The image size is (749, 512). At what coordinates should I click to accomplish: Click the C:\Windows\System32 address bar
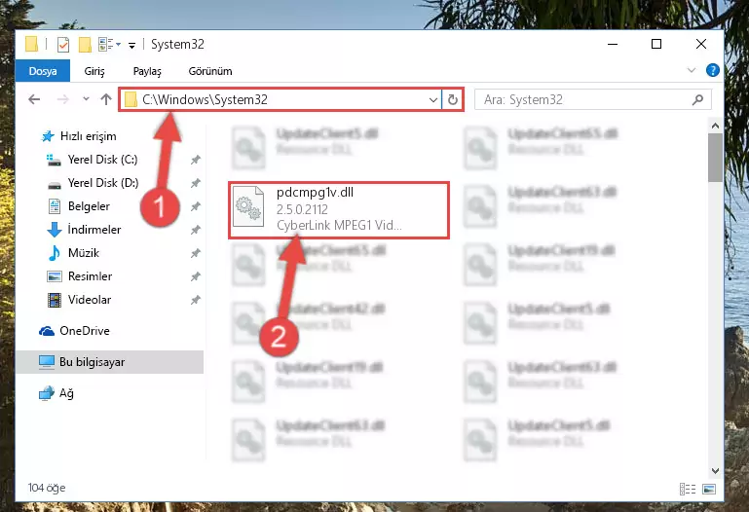pyautogui.click(x=280, y=99)
